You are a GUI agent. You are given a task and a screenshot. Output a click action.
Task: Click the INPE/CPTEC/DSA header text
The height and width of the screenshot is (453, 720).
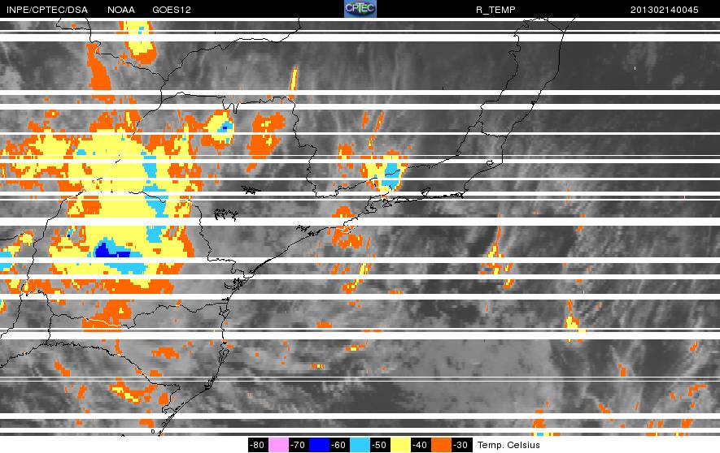tap(47, 10)
